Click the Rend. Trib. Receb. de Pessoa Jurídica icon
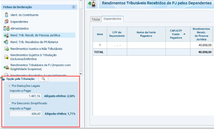Viewport: 214px width, 129px height. tap(6, 35)
